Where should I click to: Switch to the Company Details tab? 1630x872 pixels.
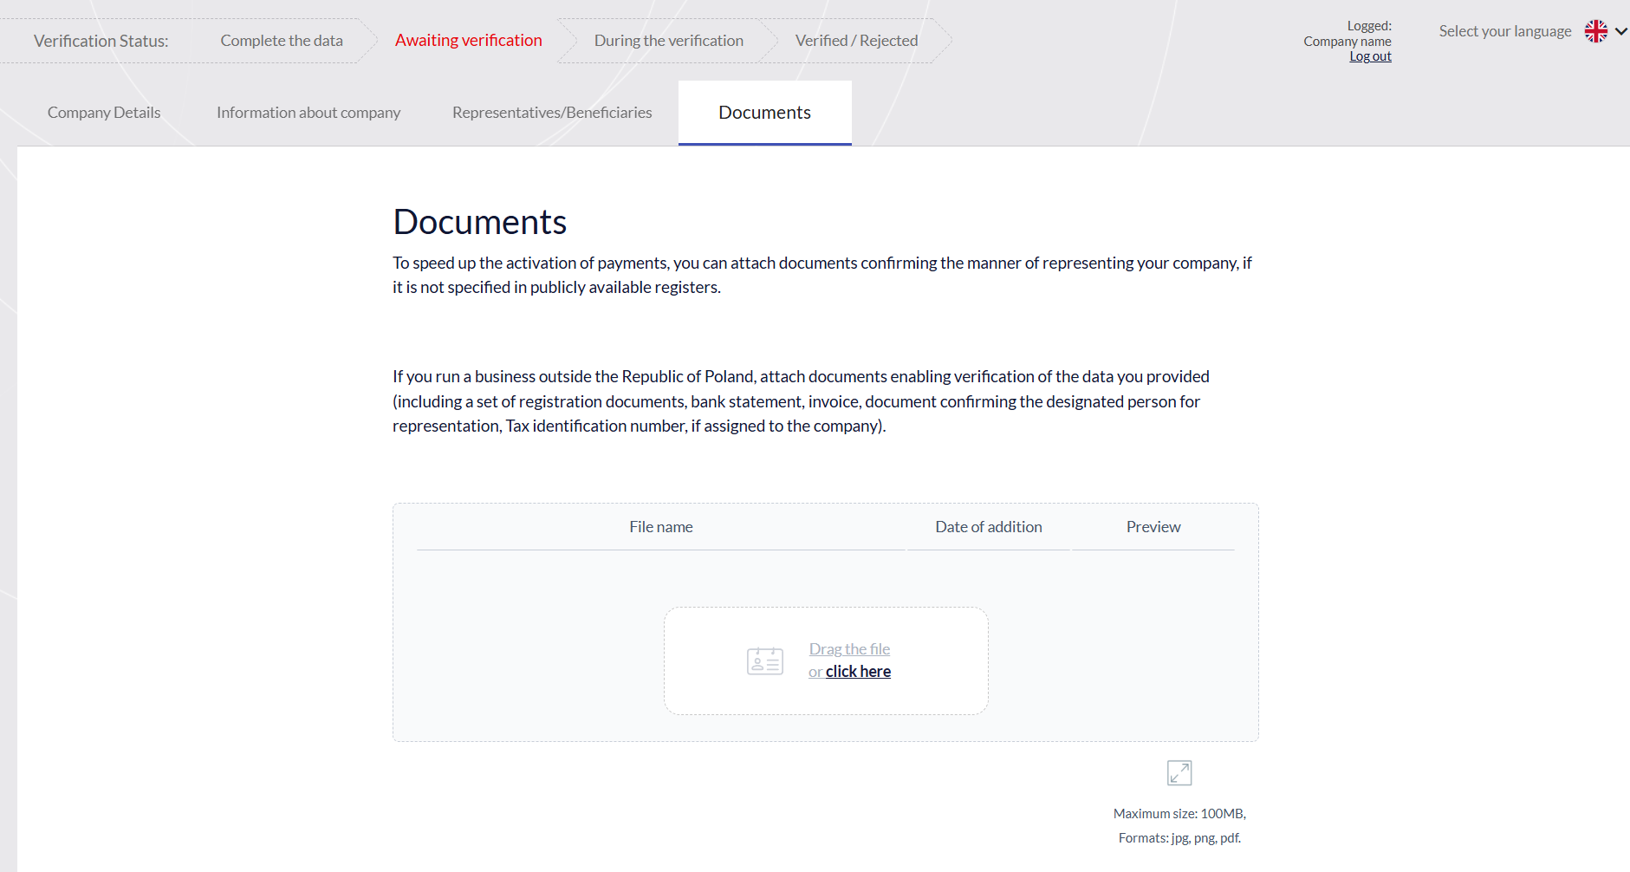[104, 113]
